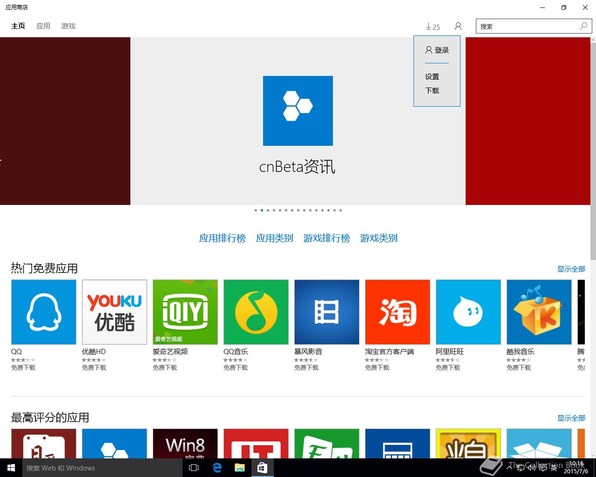Click 免费下载 under 阿里旺旺
This screenshot has height=477, width=596.
tap(448, 368)
